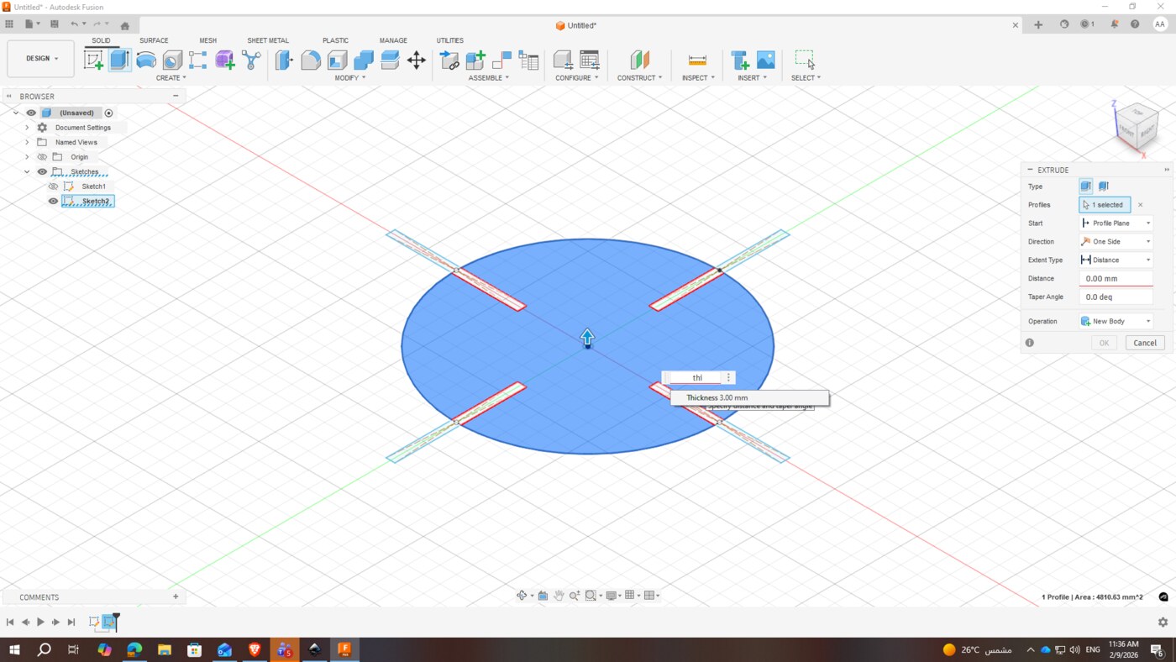Image resolution: width=1176 pixels, height=662 pixels.
Task: Open the Design workspace dropdown
Action: click(x=40, y=59)
